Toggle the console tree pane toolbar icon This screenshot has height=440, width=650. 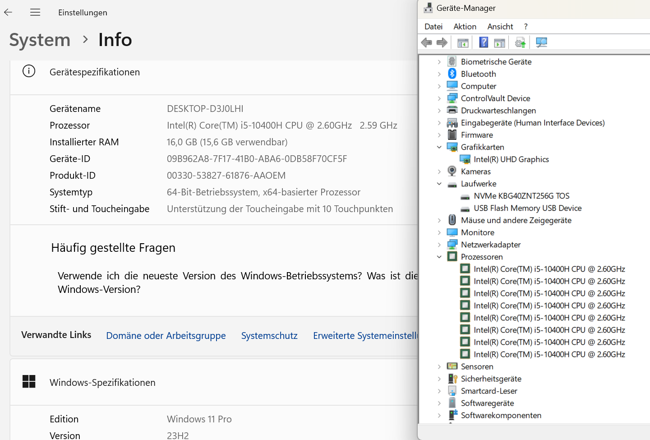tap(463, 43)
